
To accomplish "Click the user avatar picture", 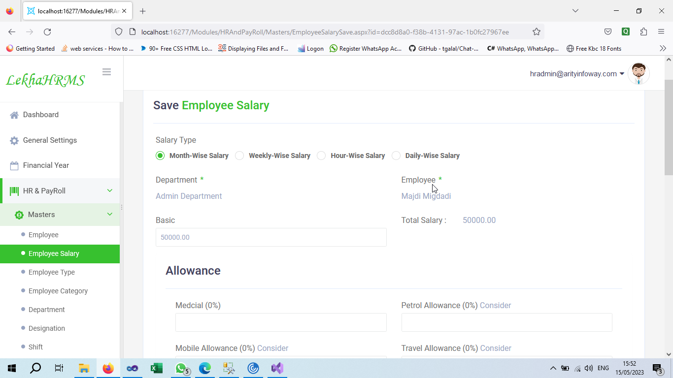I will click(x=639, y=74).
